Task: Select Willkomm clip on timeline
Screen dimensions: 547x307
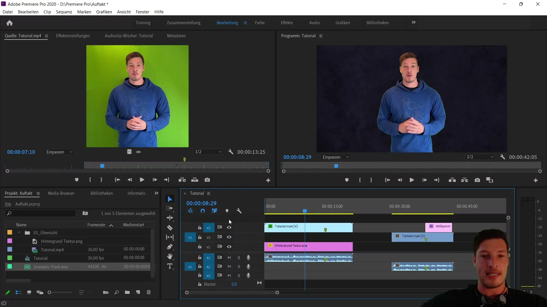Action: pos(439,227)
